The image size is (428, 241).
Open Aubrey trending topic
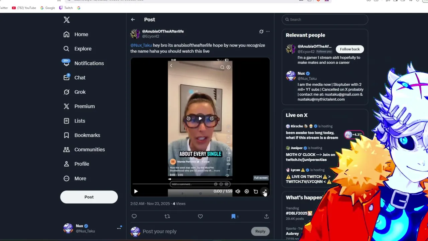[292, 233]
